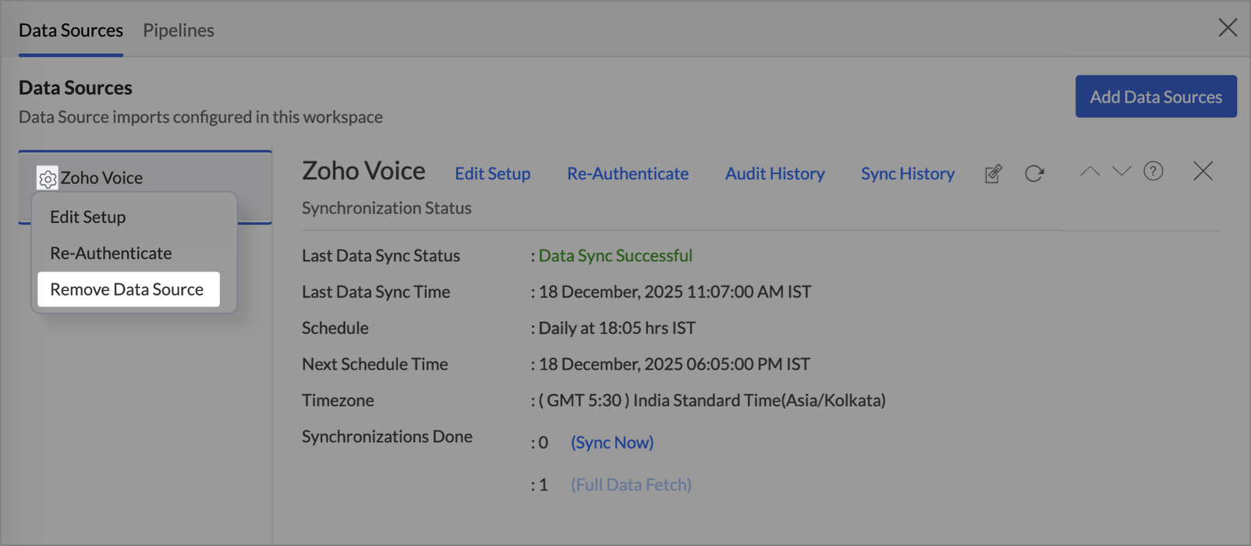Click the Full Data Fetch link
The image size is (1251, 546).
click(x=630, y=484)
